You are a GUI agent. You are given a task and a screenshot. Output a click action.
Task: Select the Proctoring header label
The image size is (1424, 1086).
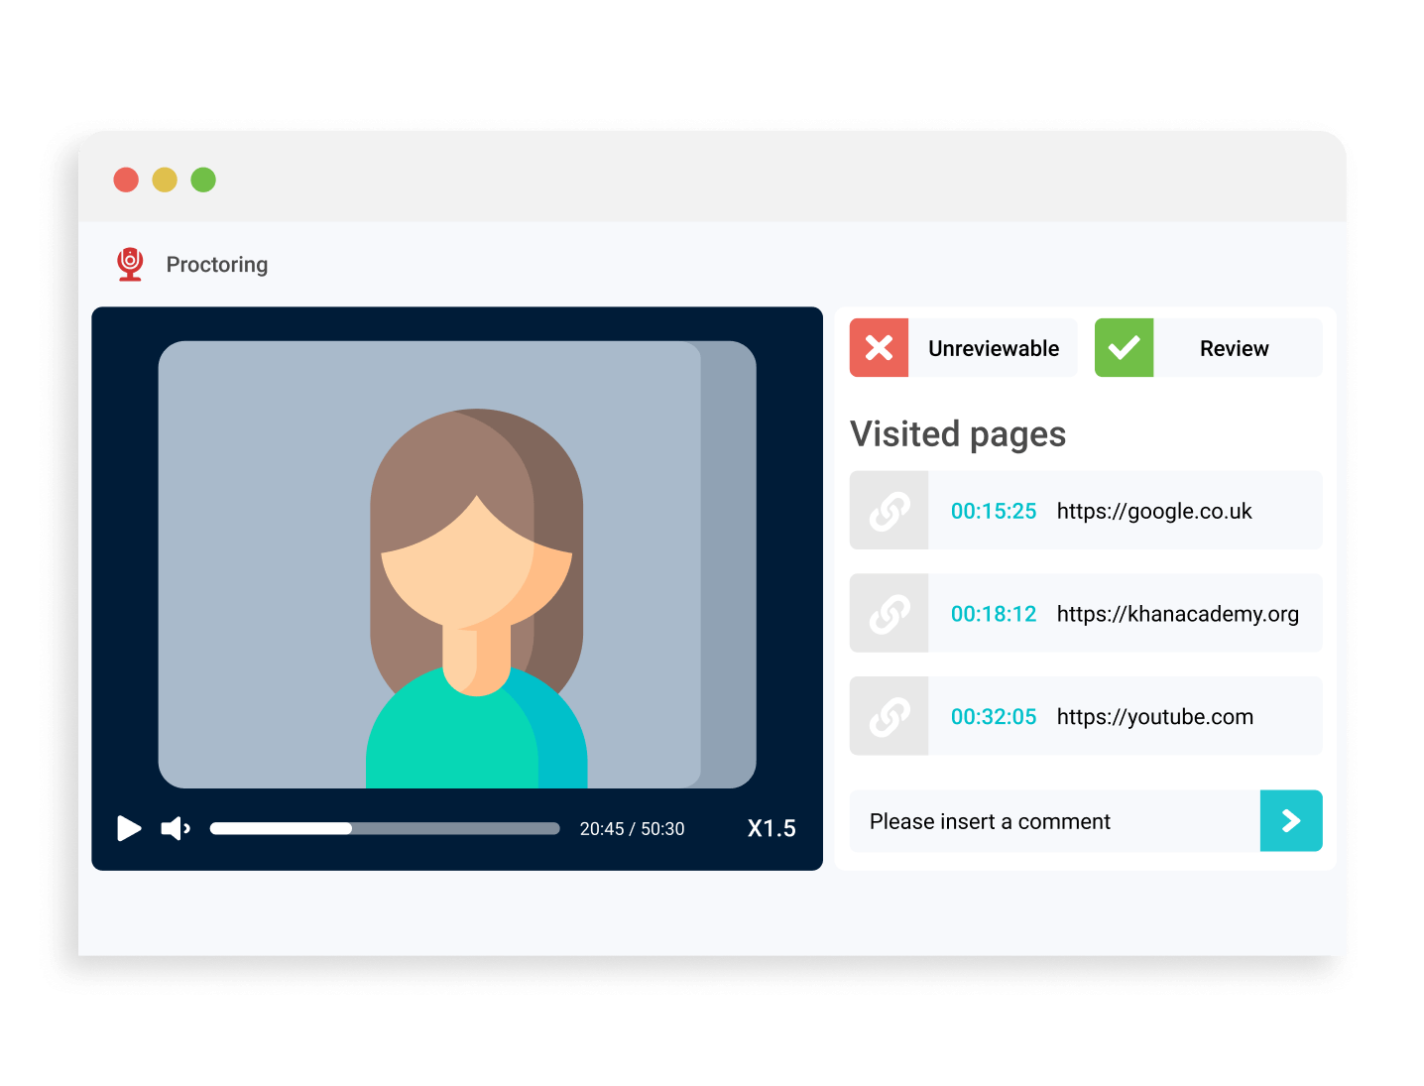tap(216, 264)
